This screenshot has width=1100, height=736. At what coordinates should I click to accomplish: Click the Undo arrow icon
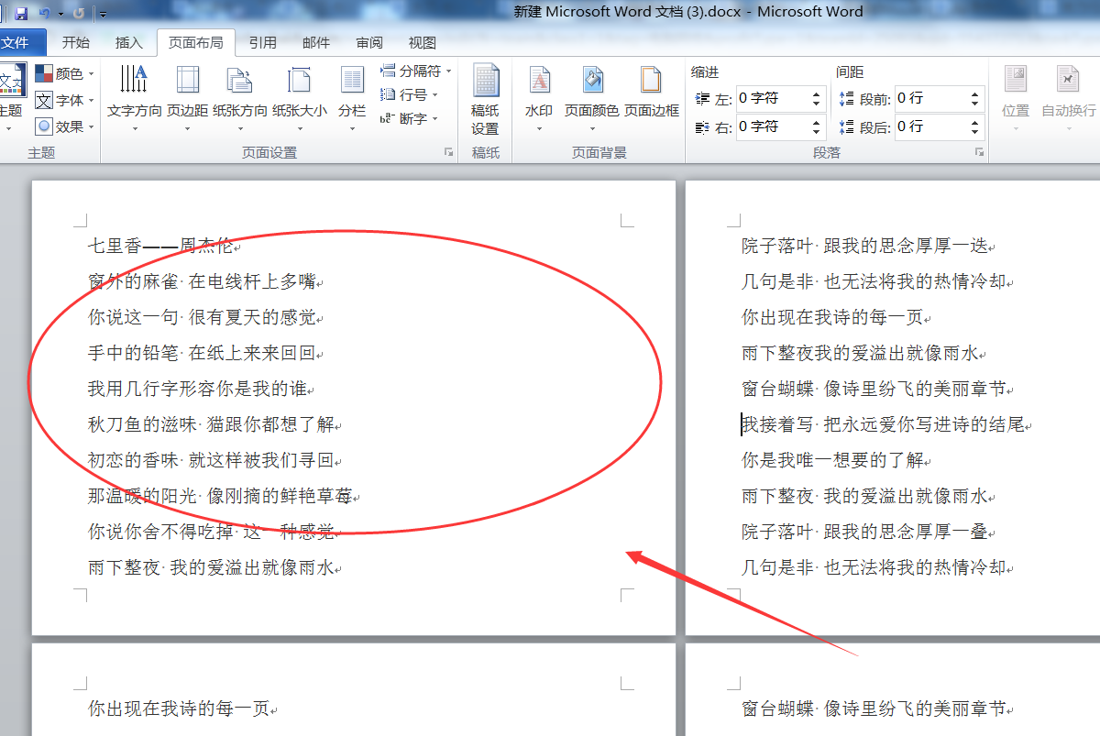click(x=44, y=13)
